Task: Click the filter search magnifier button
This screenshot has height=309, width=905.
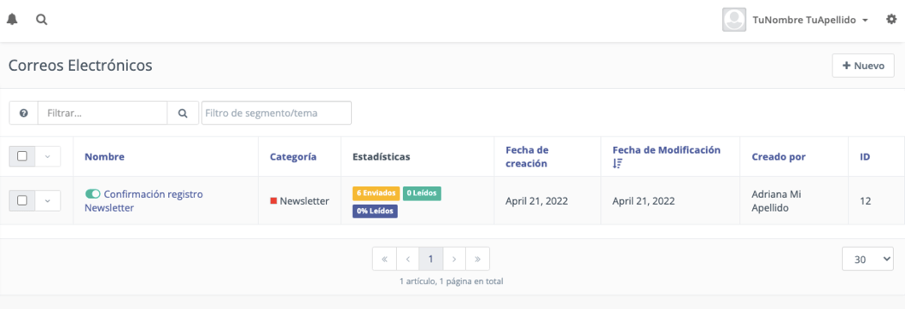Action: pyautogui.click(x=183, y=114)
